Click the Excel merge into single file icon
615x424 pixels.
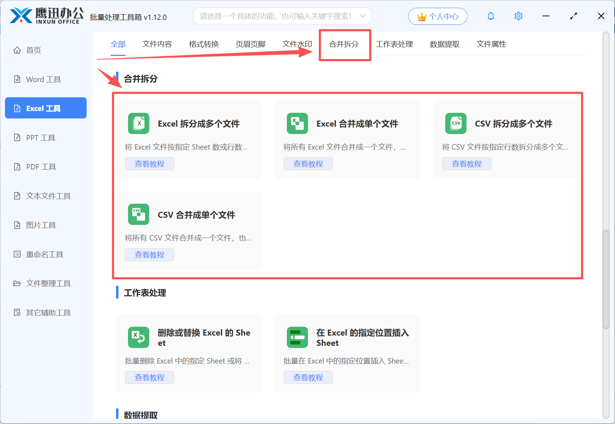[297, 123]
